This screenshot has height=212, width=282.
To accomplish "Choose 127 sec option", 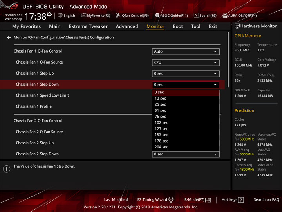I will pos(186,129).
